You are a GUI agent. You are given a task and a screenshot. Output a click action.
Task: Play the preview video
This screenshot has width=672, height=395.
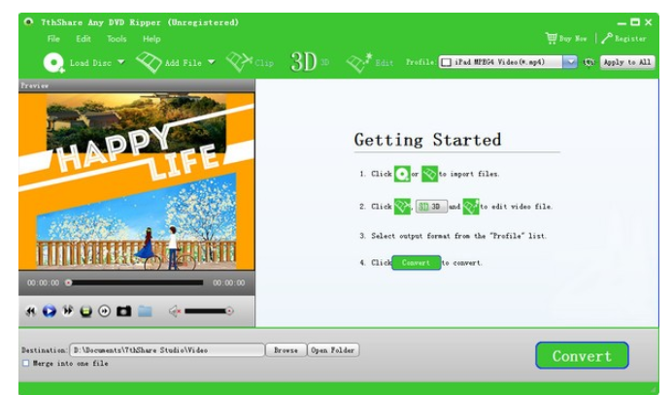click(50, 311)
